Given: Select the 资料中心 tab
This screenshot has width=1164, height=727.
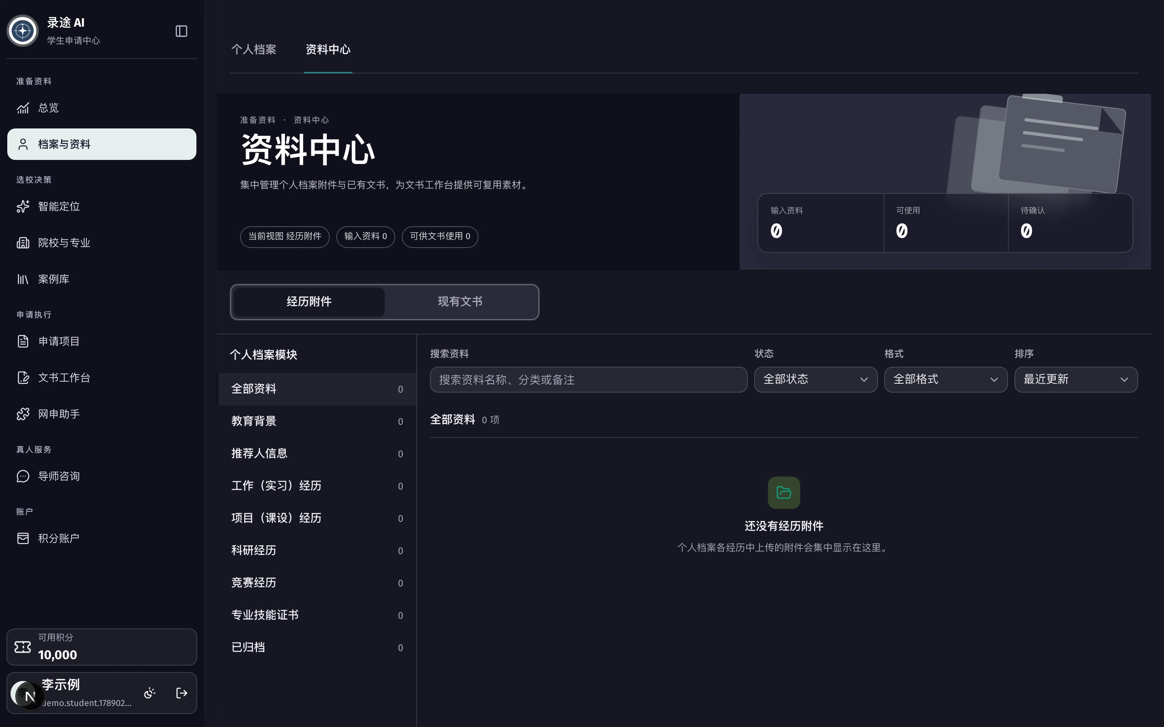Looking at the screenshot, I should (328, 50).
